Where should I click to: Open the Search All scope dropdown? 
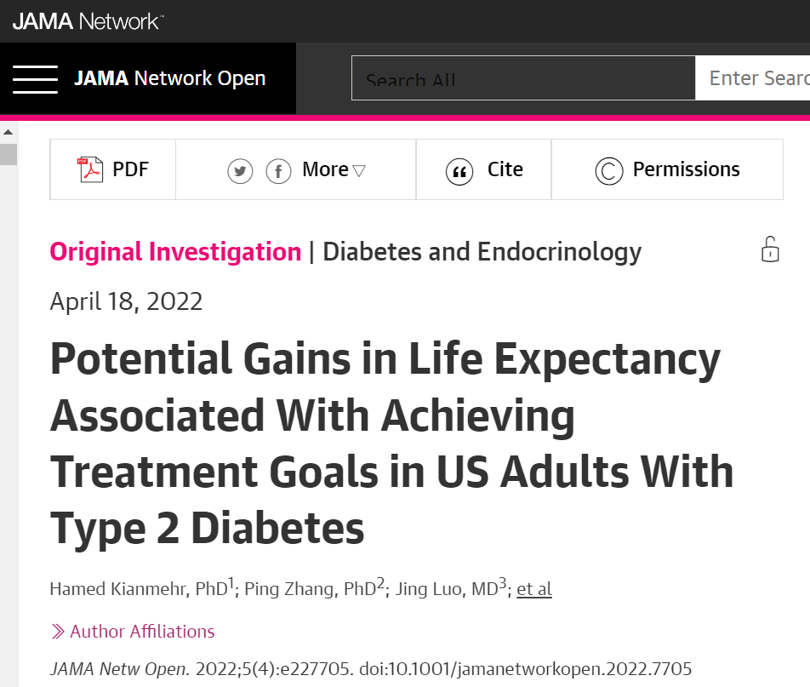pos(523,78)
